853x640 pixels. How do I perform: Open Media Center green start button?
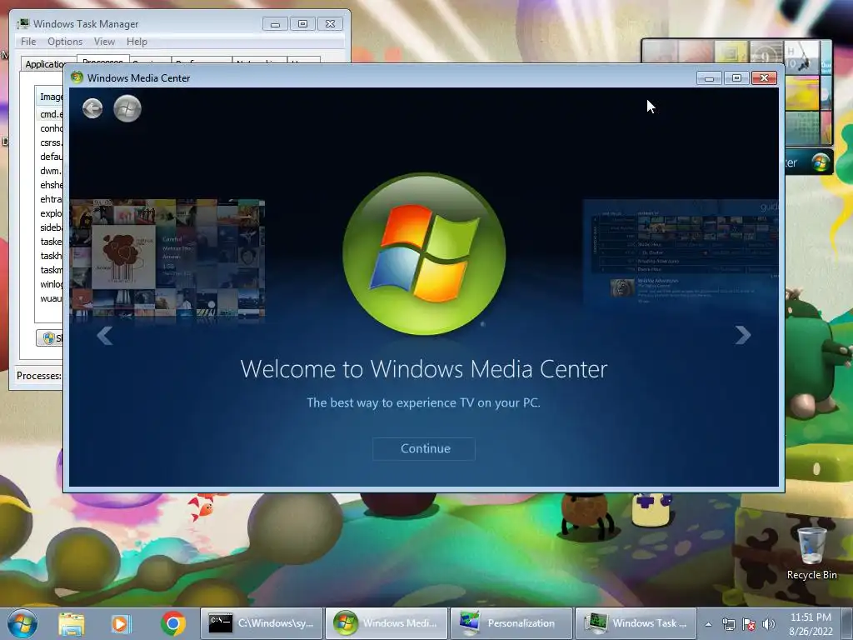click(127, 108)
